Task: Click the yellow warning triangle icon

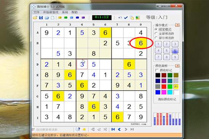Action: coord(84,129)
